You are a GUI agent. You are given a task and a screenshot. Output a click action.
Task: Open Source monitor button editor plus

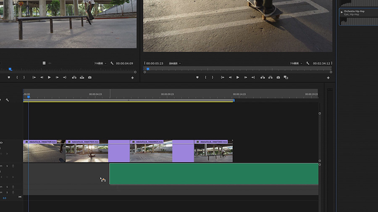(x=133, y=78)
